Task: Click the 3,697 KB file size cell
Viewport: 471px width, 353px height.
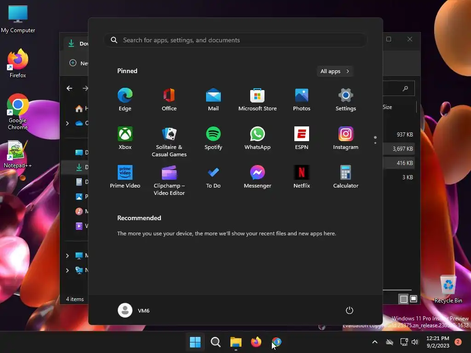Action: click(402, 149)
